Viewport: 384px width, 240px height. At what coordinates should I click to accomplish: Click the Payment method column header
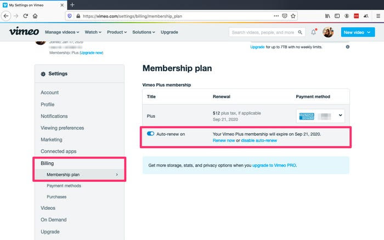click(313, 96)
